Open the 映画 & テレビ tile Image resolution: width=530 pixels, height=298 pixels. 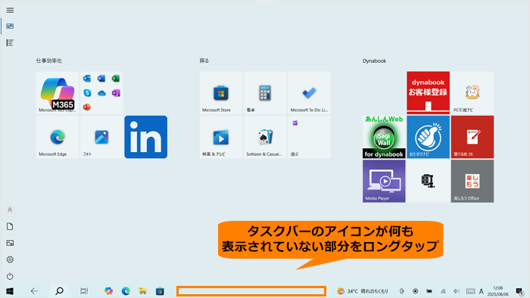coord(221,137)
